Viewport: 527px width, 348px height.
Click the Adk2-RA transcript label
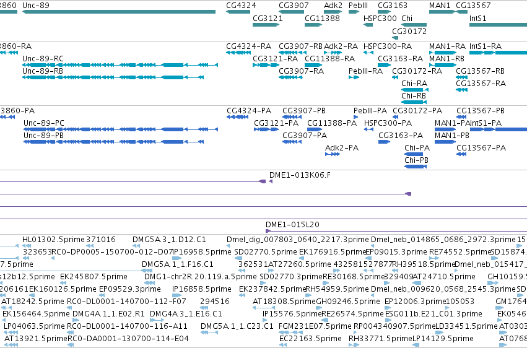341,46
